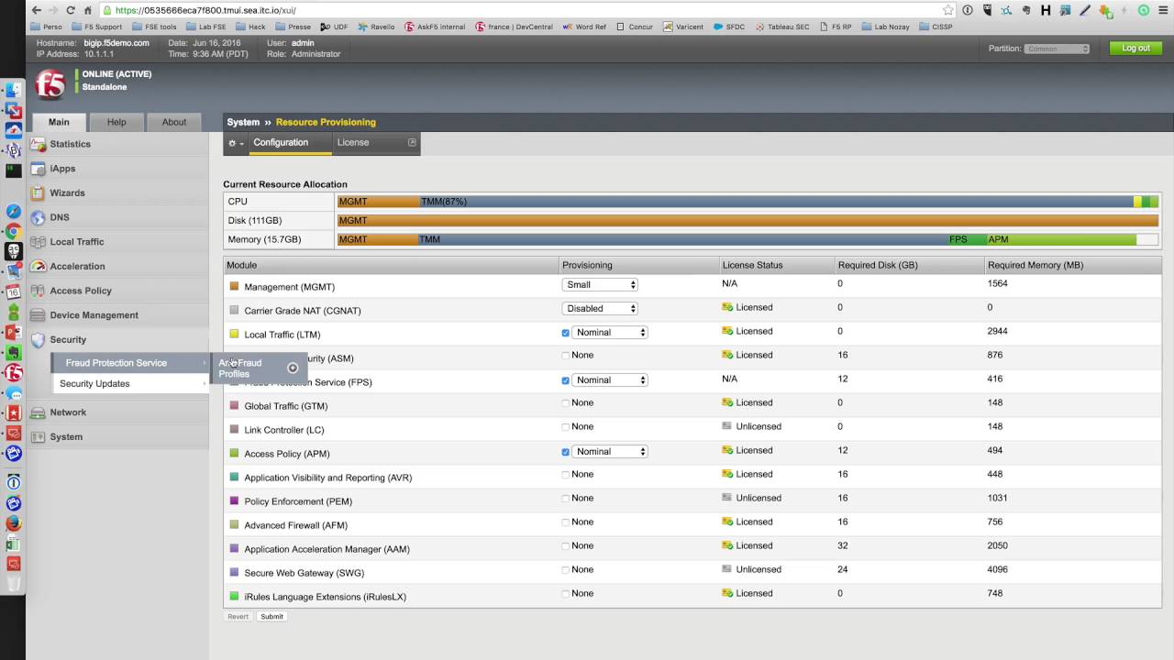Open the Tableau SEC bookmark
The height and width of the screenshot is (660, 1174).
782,27
